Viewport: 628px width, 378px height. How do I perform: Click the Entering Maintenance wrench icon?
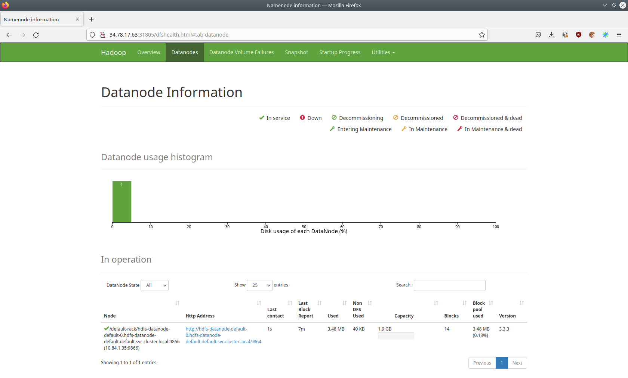[332, 129]
